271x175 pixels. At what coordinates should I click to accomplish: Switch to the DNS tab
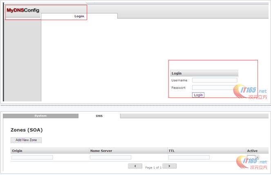99,116
